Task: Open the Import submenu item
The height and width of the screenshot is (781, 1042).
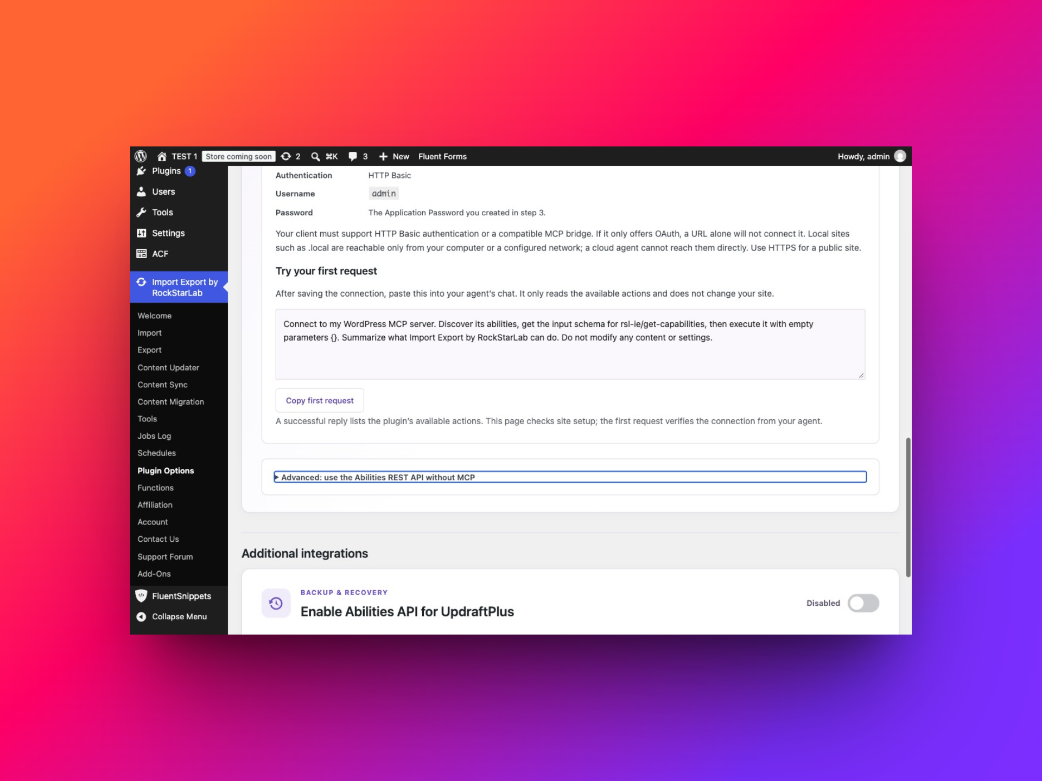Action: 149,333
